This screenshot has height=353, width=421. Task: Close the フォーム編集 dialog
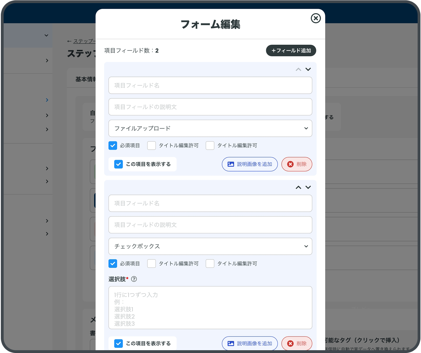[316, 18]
